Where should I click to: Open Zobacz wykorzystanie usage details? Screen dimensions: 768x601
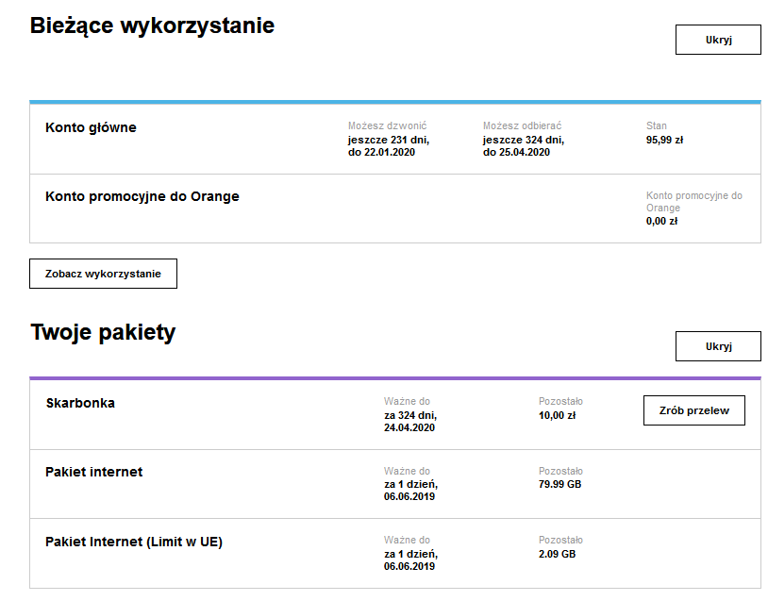(x=103, y=274)
